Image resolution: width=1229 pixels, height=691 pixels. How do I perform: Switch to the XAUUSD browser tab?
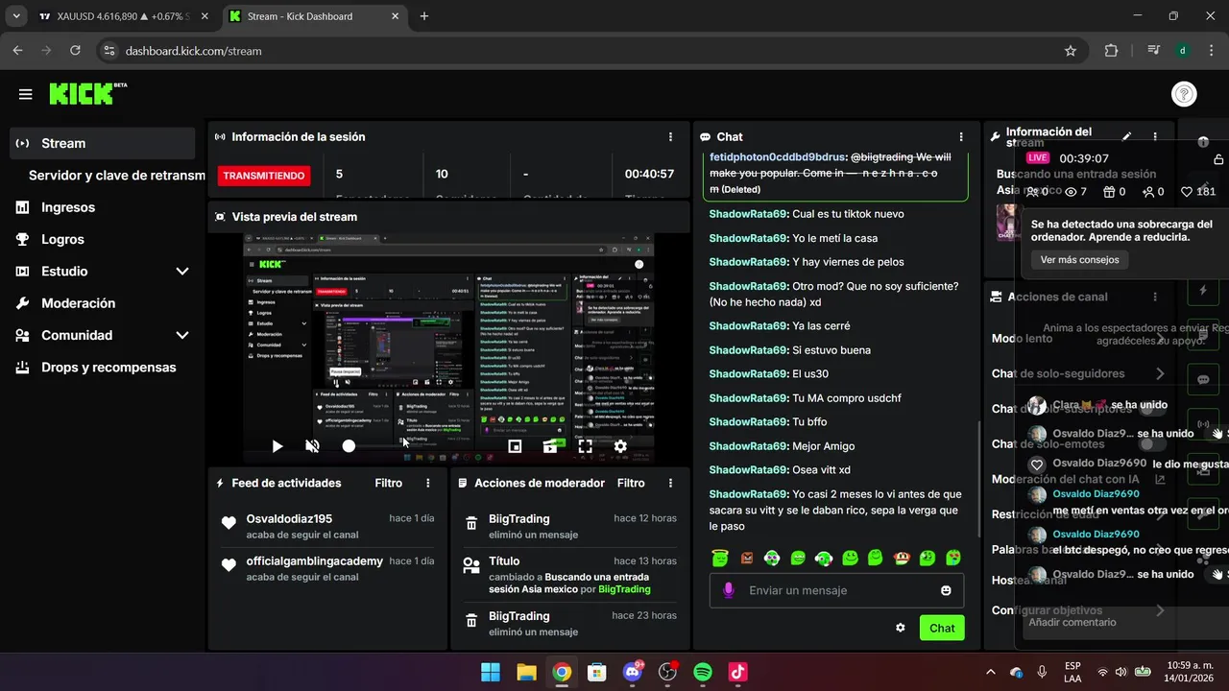pos(123,16)
